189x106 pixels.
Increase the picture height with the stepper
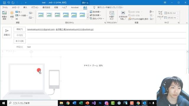coord(177,12)
